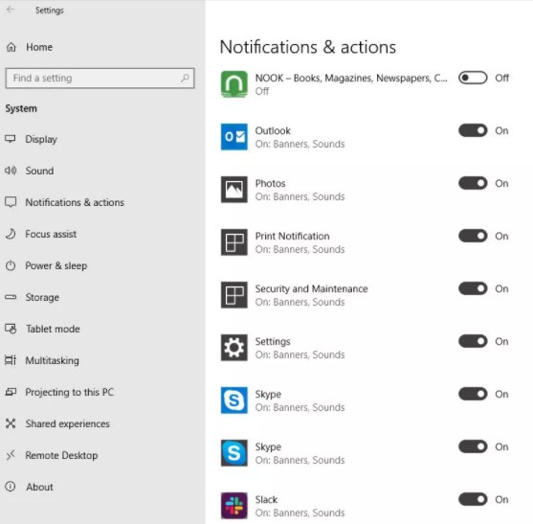Click the System section label
The height and width of the screenshot is (524, 533).
21,108
